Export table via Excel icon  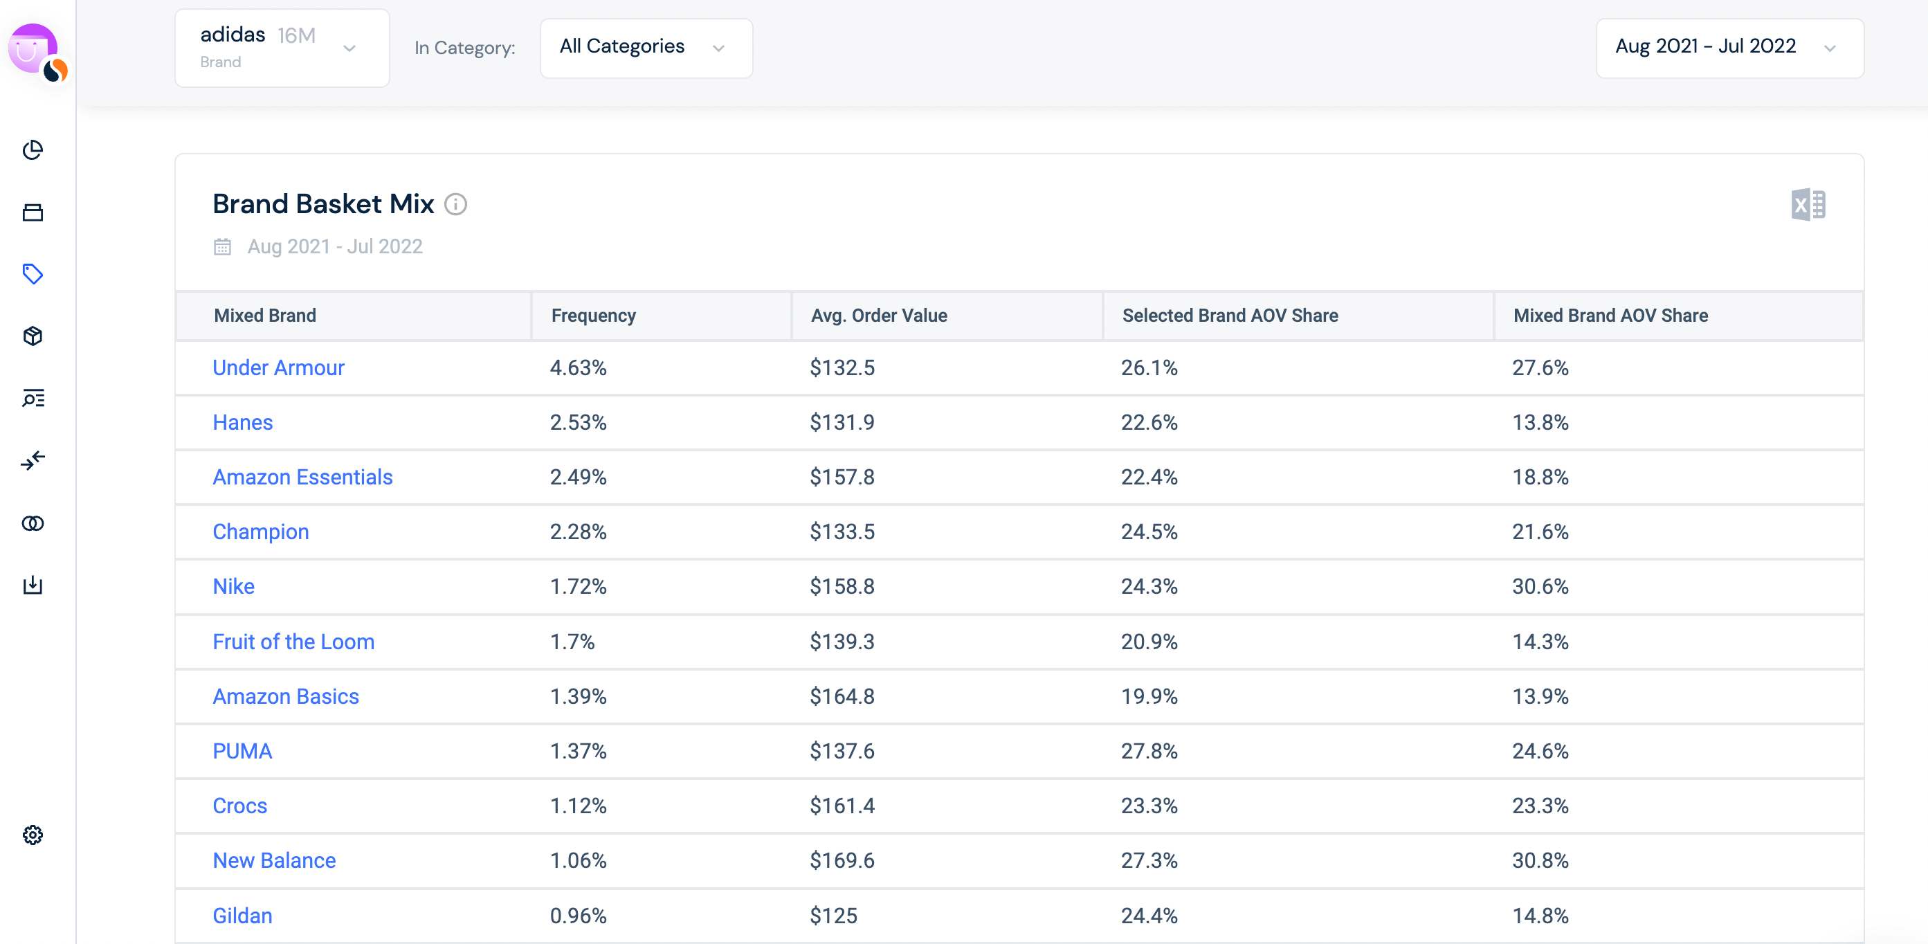(x=1807, y=204)
